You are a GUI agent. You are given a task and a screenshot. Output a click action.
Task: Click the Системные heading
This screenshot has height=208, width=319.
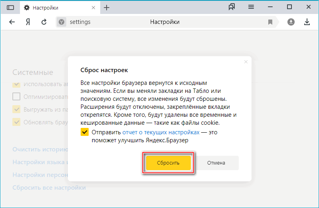33,72
